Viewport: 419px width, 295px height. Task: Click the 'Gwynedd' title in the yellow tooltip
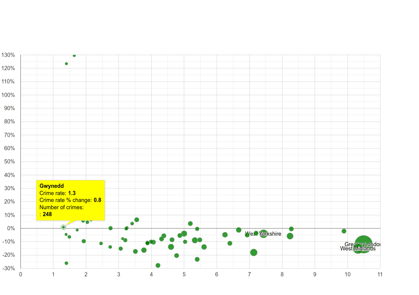52,186
